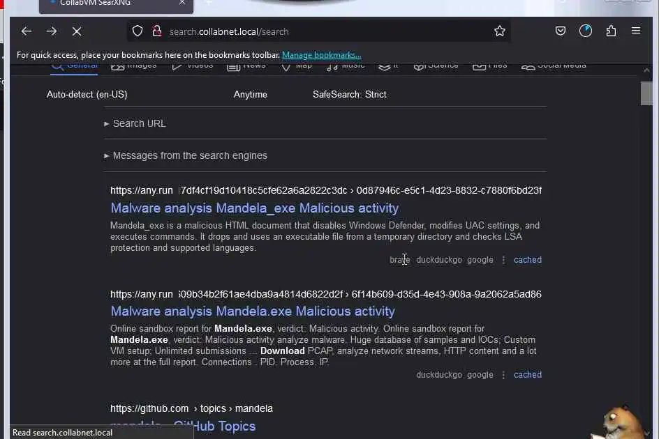This screenshot has height=439, width=659.
Task: Stop loading the current page
Action: pyautogui.click(x=77, y=31)
